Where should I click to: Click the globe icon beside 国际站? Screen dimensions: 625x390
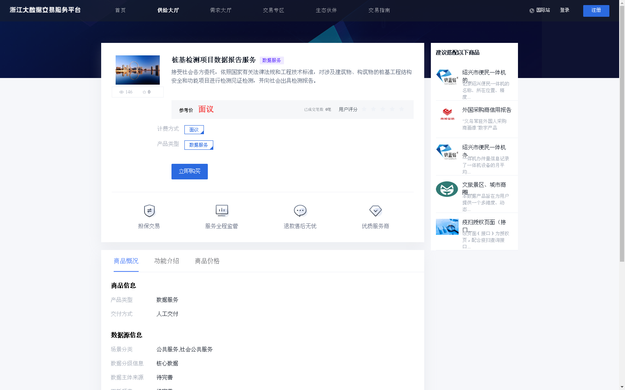[532, 11]
